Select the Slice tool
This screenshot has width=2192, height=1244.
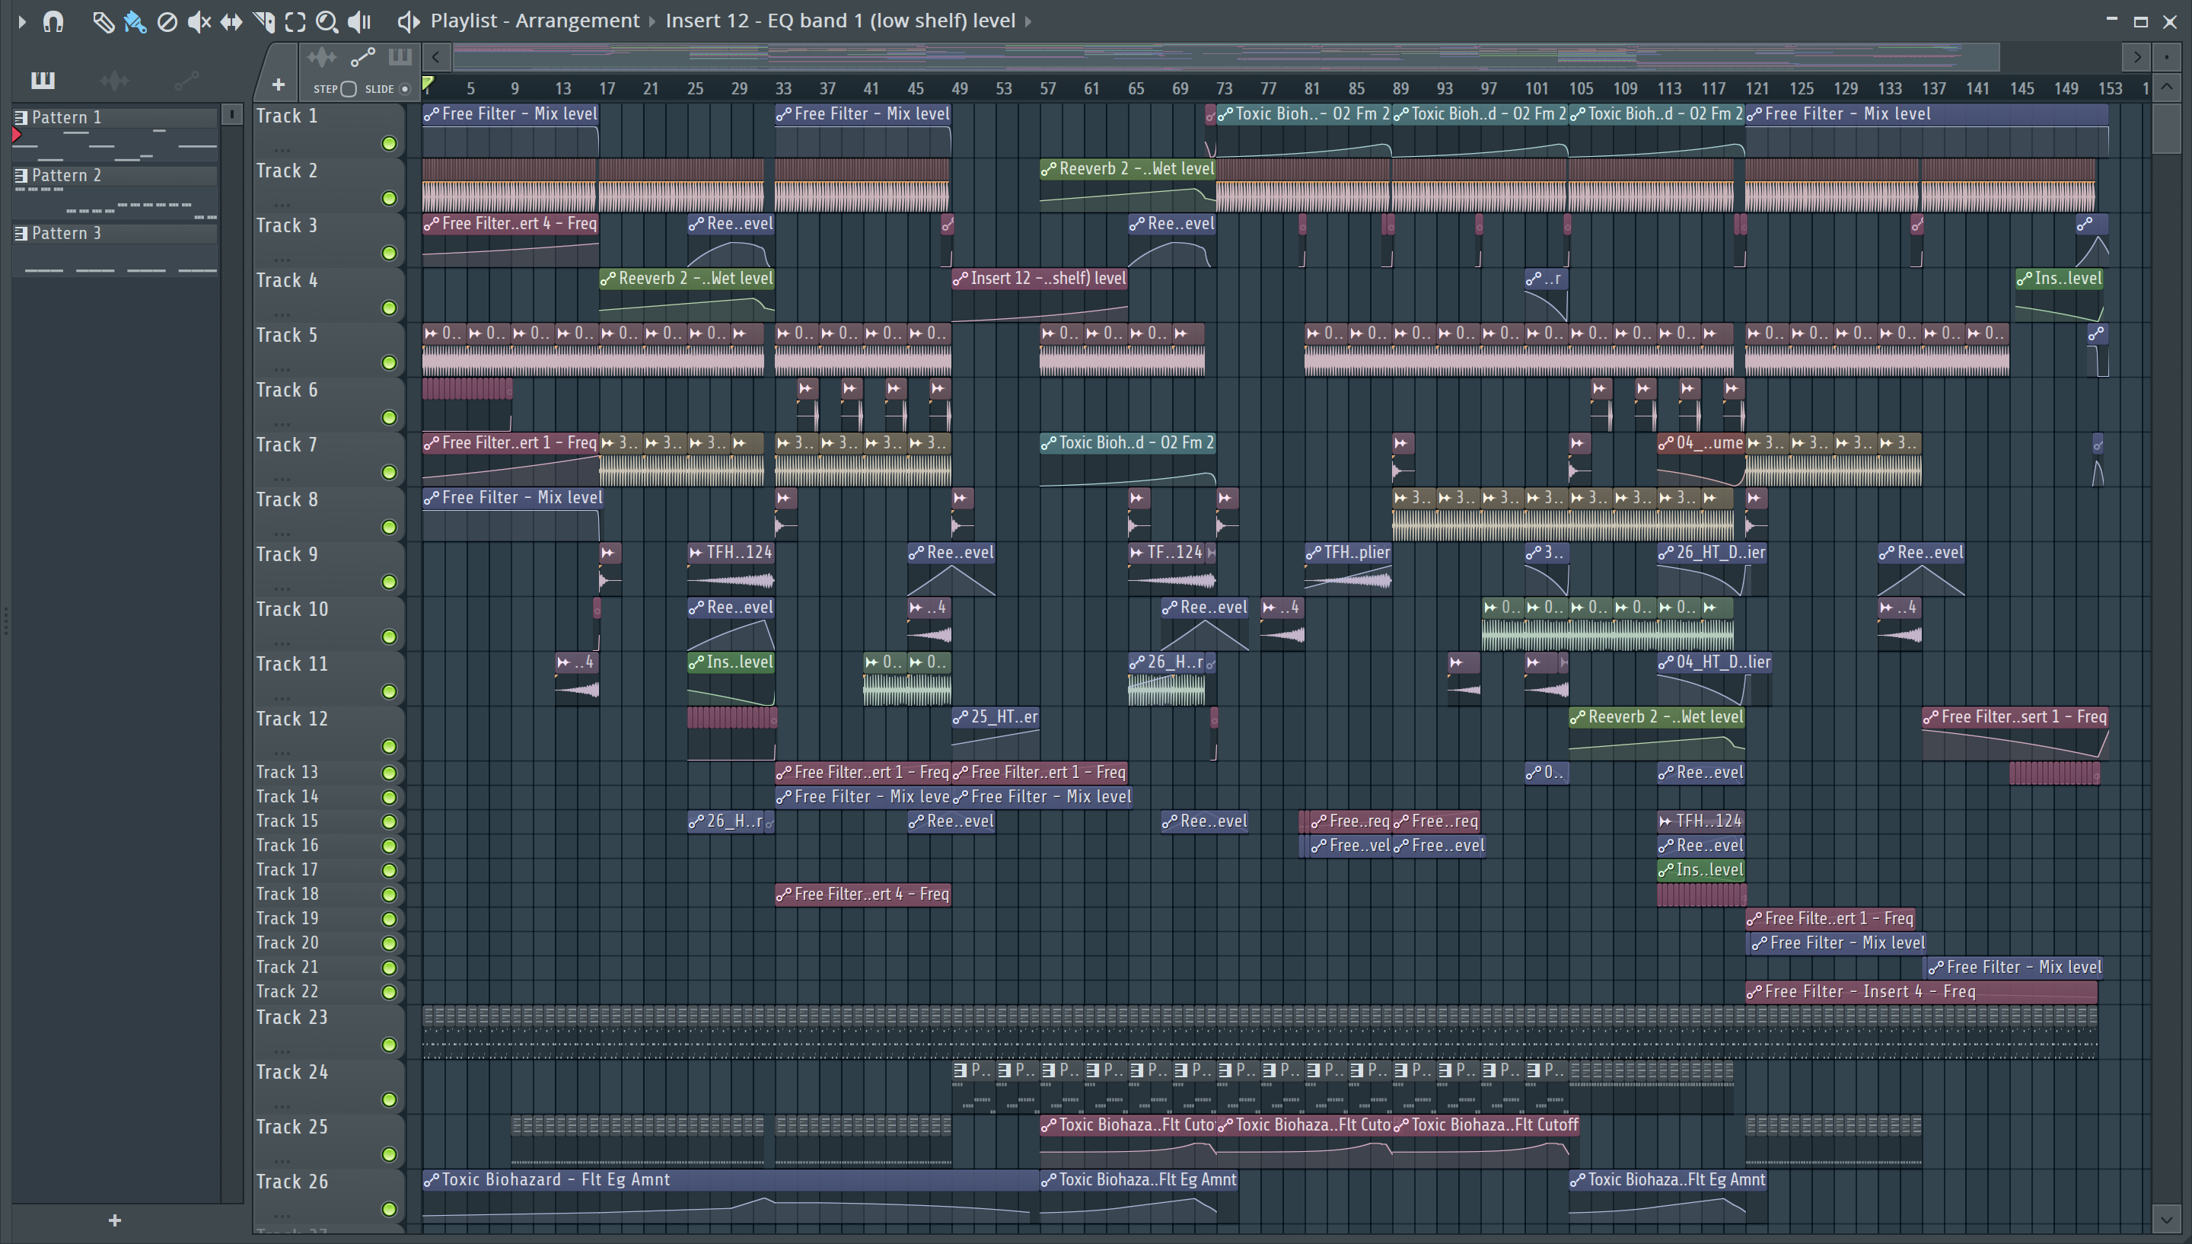264,21
